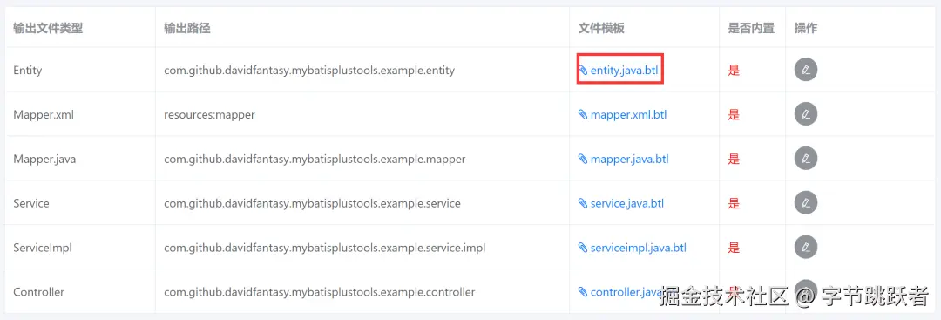This screenshot has height=320, width=941.
Task: Click the 是 value in the ServiceImpl row
Action: coord(734,248)
